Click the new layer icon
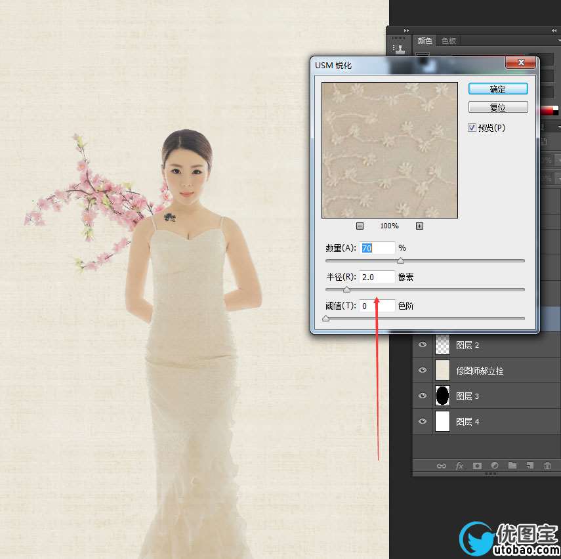 coord(530,466)
